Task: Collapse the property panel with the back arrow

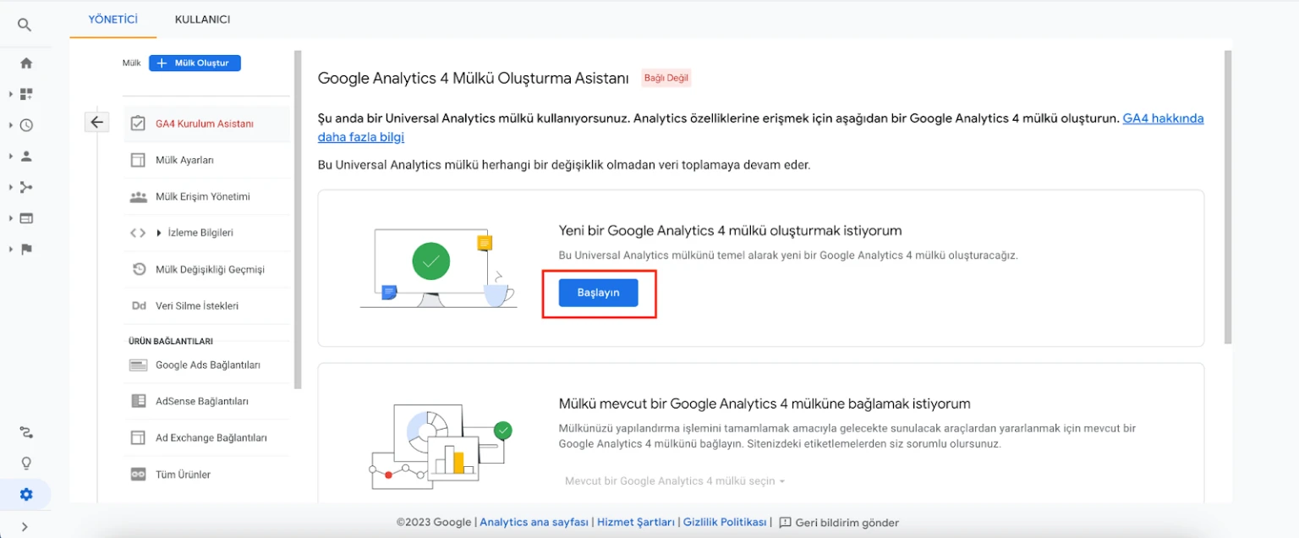Action: pyautogui.click(x=96, y=122)
